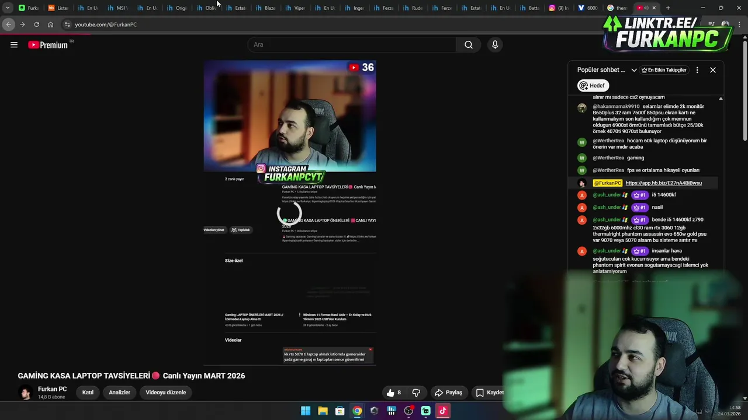
Task: Switch to the Viper browser tab
Action: (x=295, y=8)
